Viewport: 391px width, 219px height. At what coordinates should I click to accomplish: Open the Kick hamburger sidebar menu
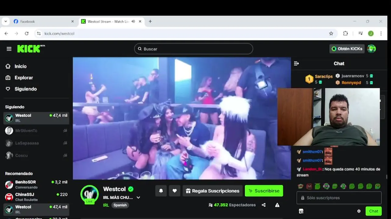tap(9, 49)
